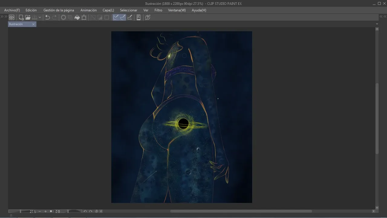Click the illustration canvas artwork
The image size is (387, 218).
tap(181, 117)
